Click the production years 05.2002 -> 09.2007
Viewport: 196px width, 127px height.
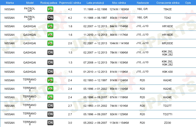pyautogui.click(x=95, y=123)
